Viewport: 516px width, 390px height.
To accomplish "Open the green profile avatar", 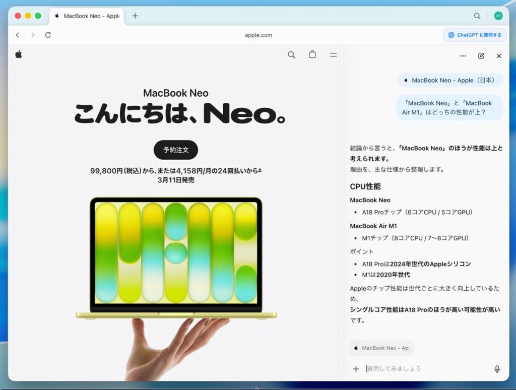I will click(x=498, y=16).
